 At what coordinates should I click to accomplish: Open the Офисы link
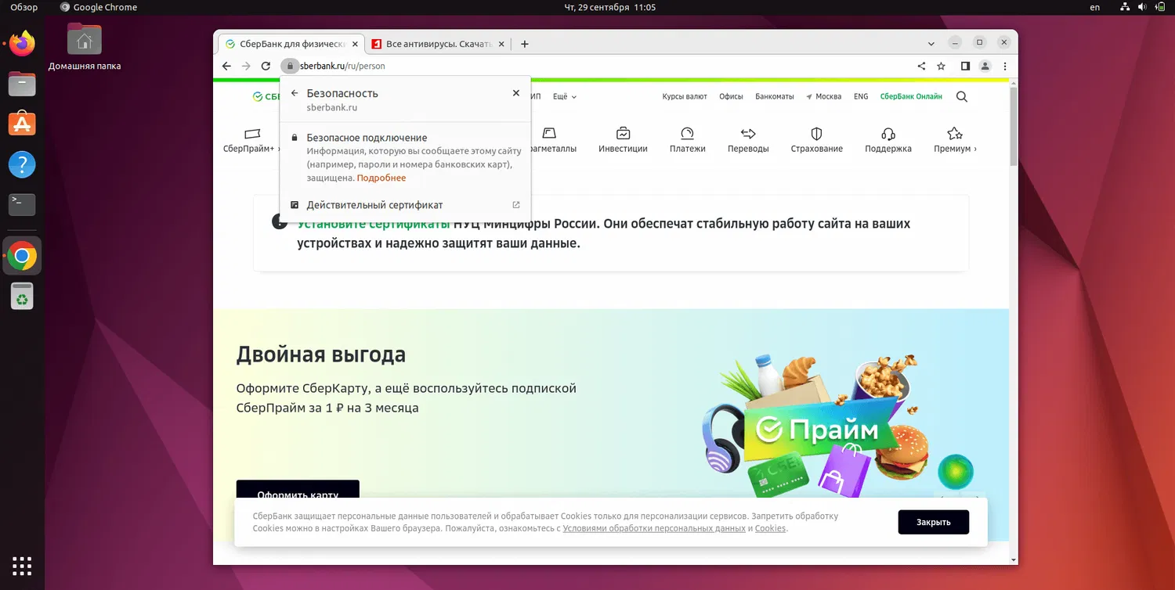[731, 97]
